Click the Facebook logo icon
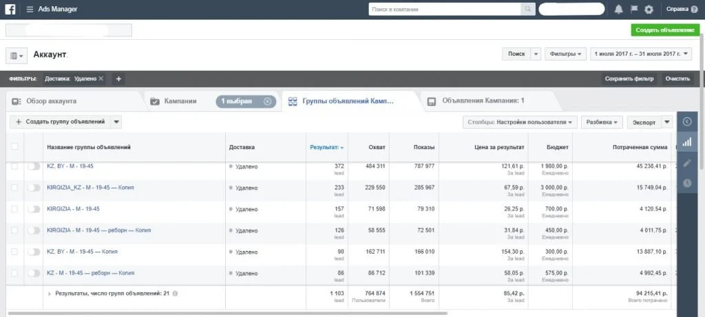The height and width of the screenshot is (317, 705). [x=10, y=9]
